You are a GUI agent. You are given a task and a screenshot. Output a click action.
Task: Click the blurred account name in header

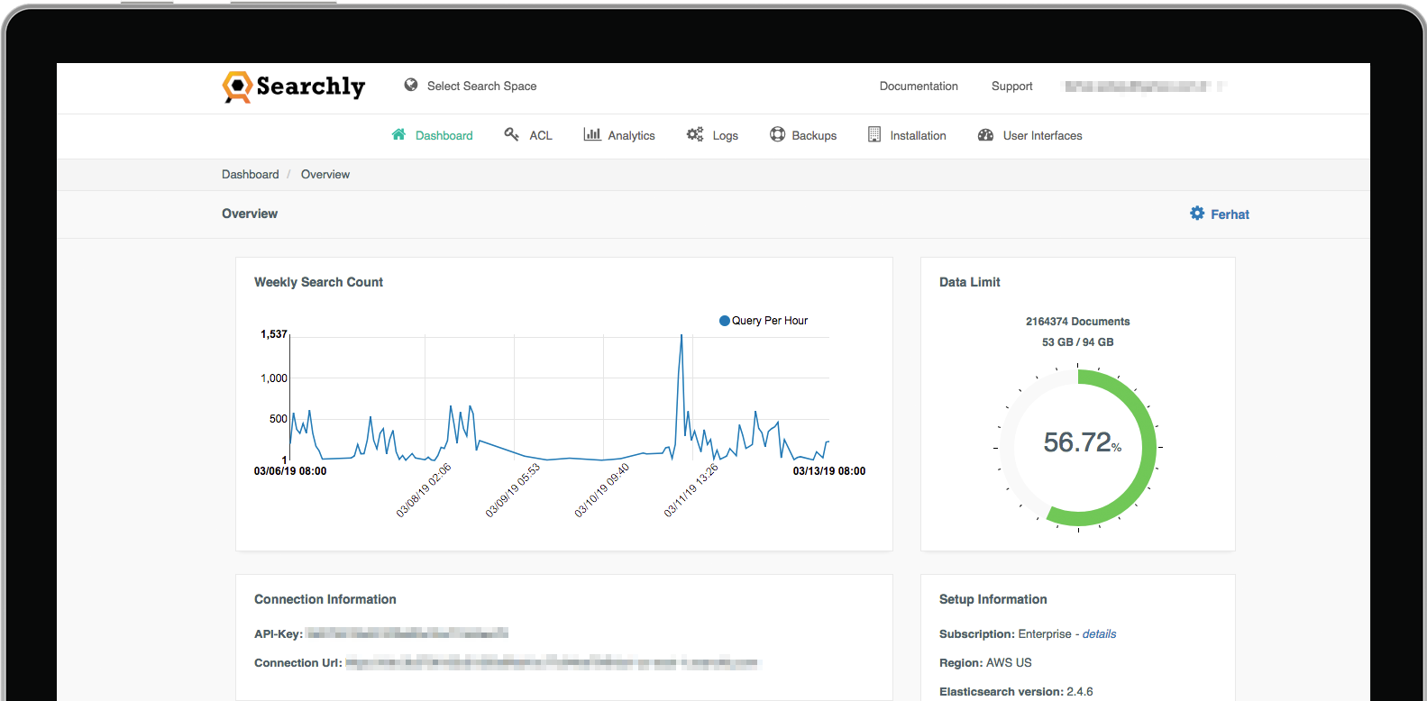click(1145, 86)
